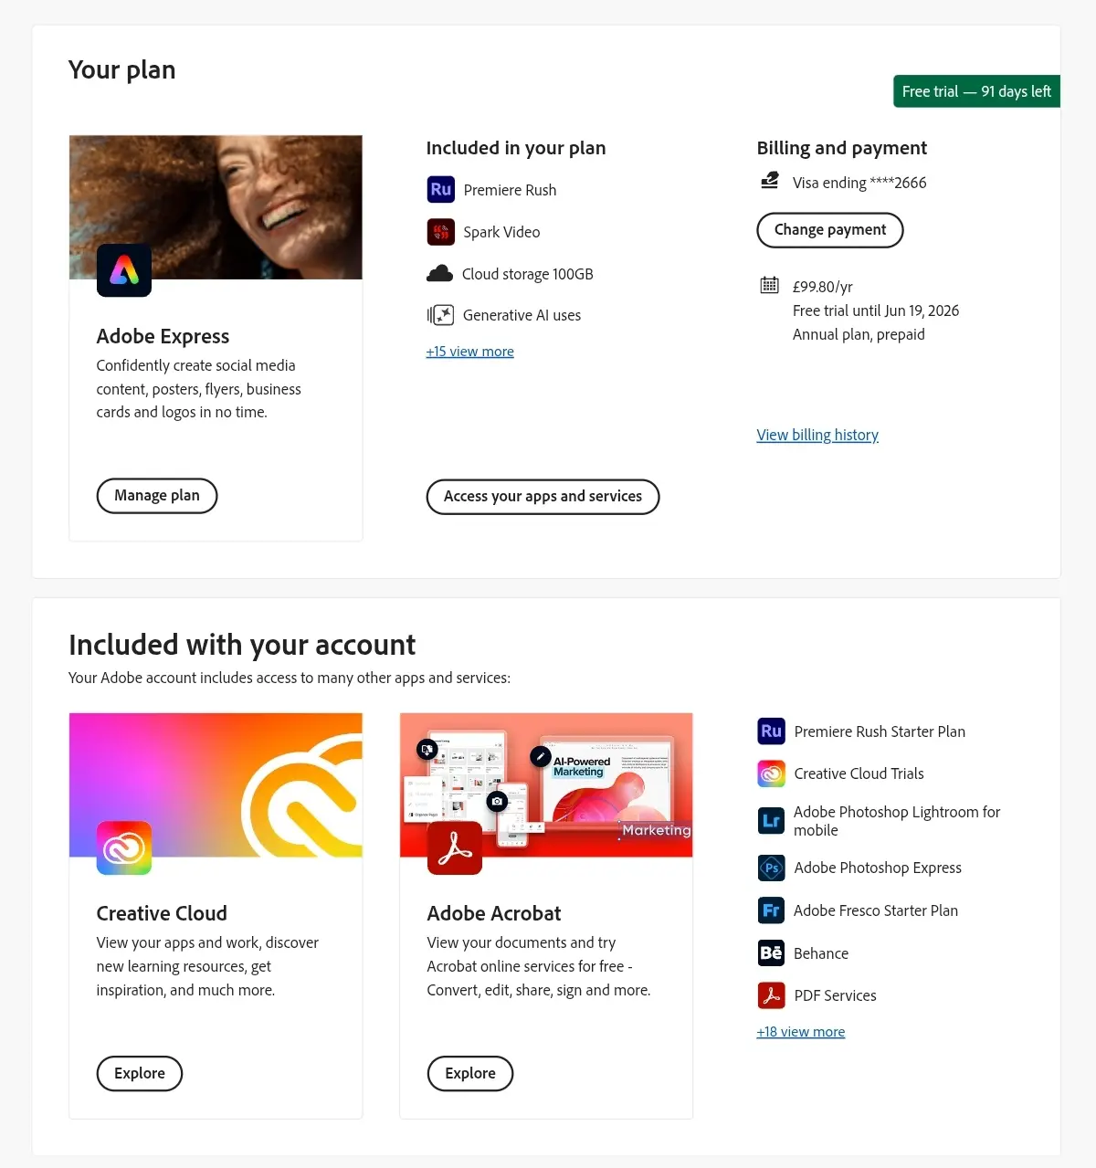
Task: Open View billing history link
Action: pos(817,435)
